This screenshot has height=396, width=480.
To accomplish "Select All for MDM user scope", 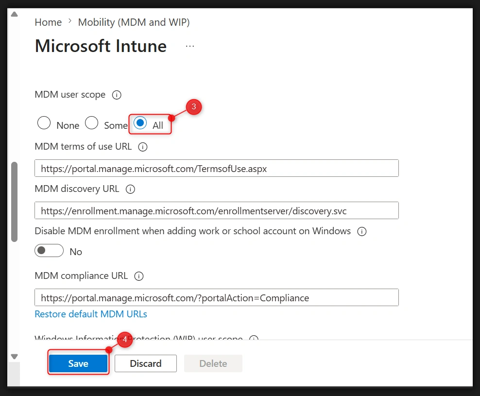I will 140,123.
